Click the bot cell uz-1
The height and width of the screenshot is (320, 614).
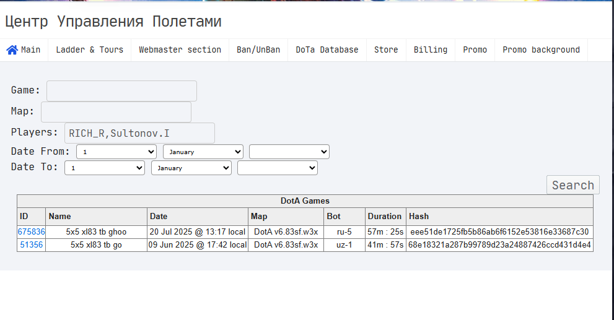pos(344,245)
